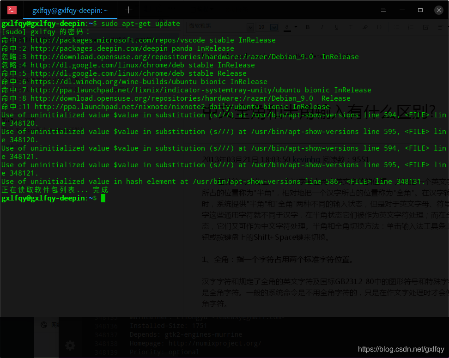This screenshot has width=449, height=358.
Task: Toggle Underline in background editor toolbar
Action: pos(336,27)
